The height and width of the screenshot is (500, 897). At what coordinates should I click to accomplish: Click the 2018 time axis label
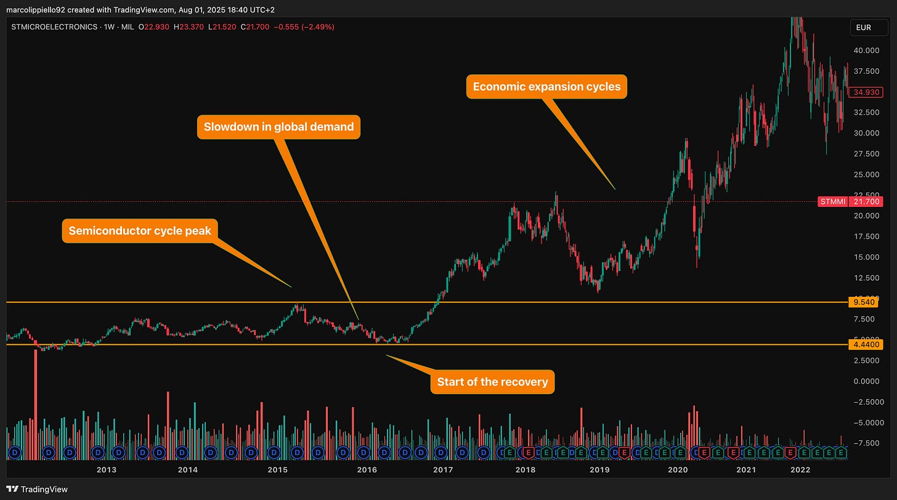click(x=526, y=470)
